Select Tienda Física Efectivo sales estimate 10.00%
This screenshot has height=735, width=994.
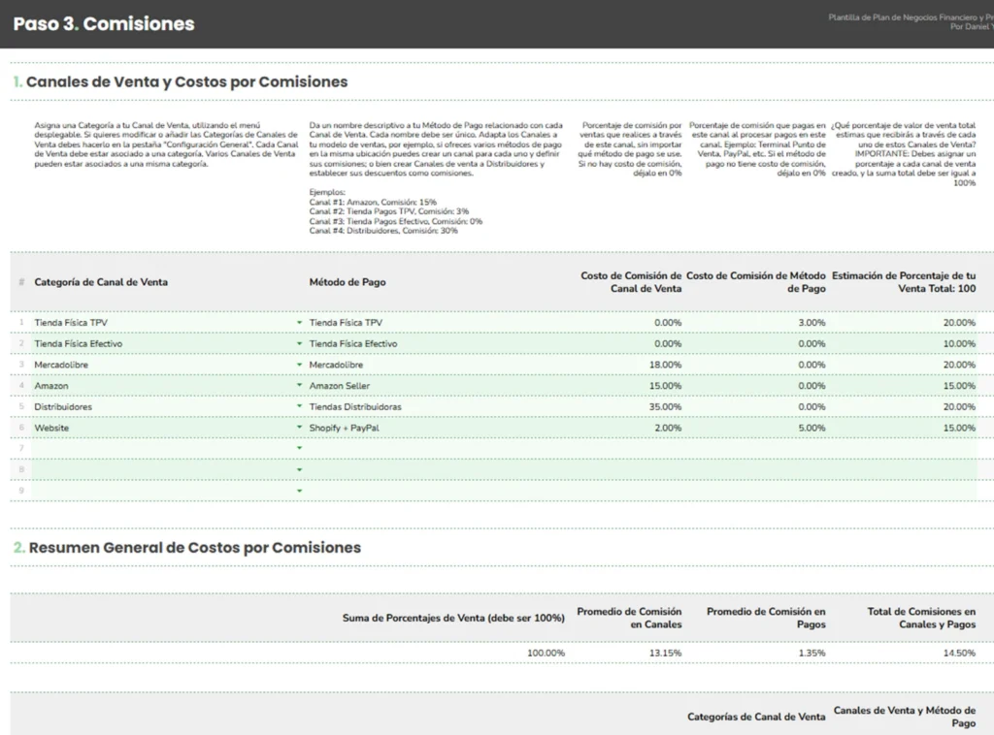coord(959,344)
